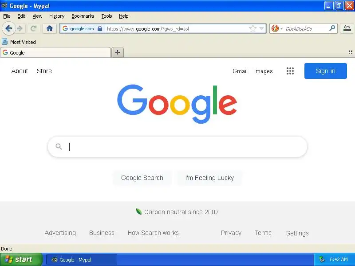Open the View menu
This screenshot has width=355, height=266.
37,16
